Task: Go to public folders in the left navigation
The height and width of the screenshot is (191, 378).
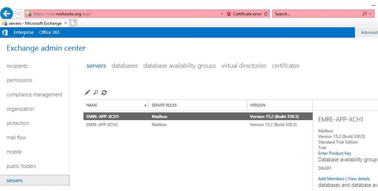Action: (21, 166)
